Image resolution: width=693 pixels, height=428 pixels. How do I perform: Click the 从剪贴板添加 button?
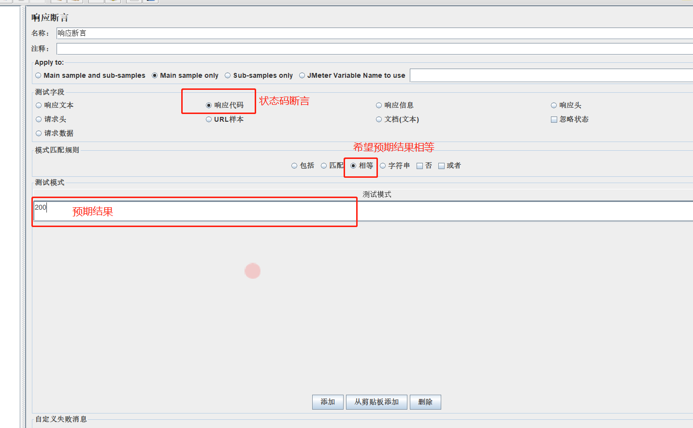tap(376, 402)
